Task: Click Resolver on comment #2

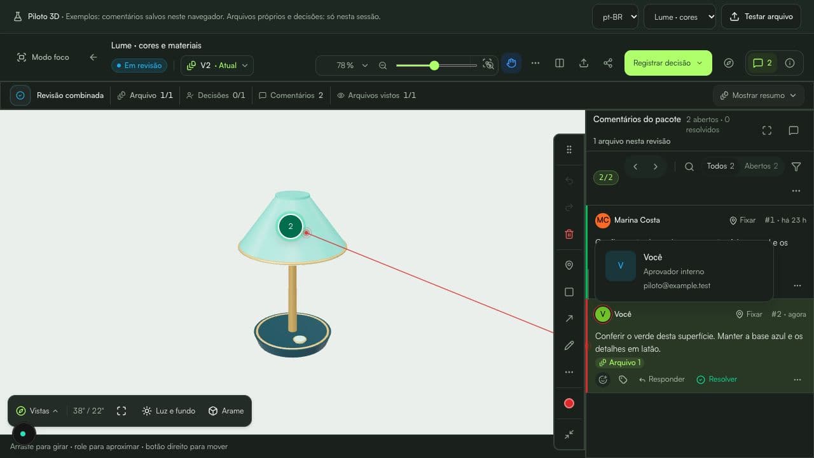Action: (717, 380)
